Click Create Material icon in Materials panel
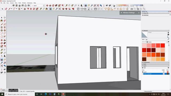The image size is (171, 96). click(x=168, y=35)
